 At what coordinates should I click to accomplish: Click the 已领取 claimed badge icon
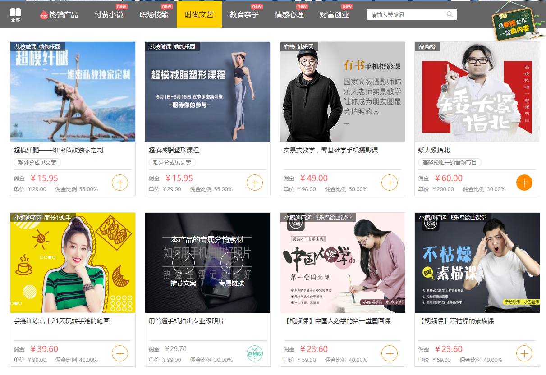[x=255, y=353]
